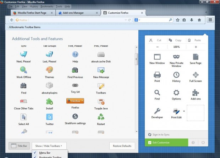Click the green Exit Customize button

coord(166,142)
